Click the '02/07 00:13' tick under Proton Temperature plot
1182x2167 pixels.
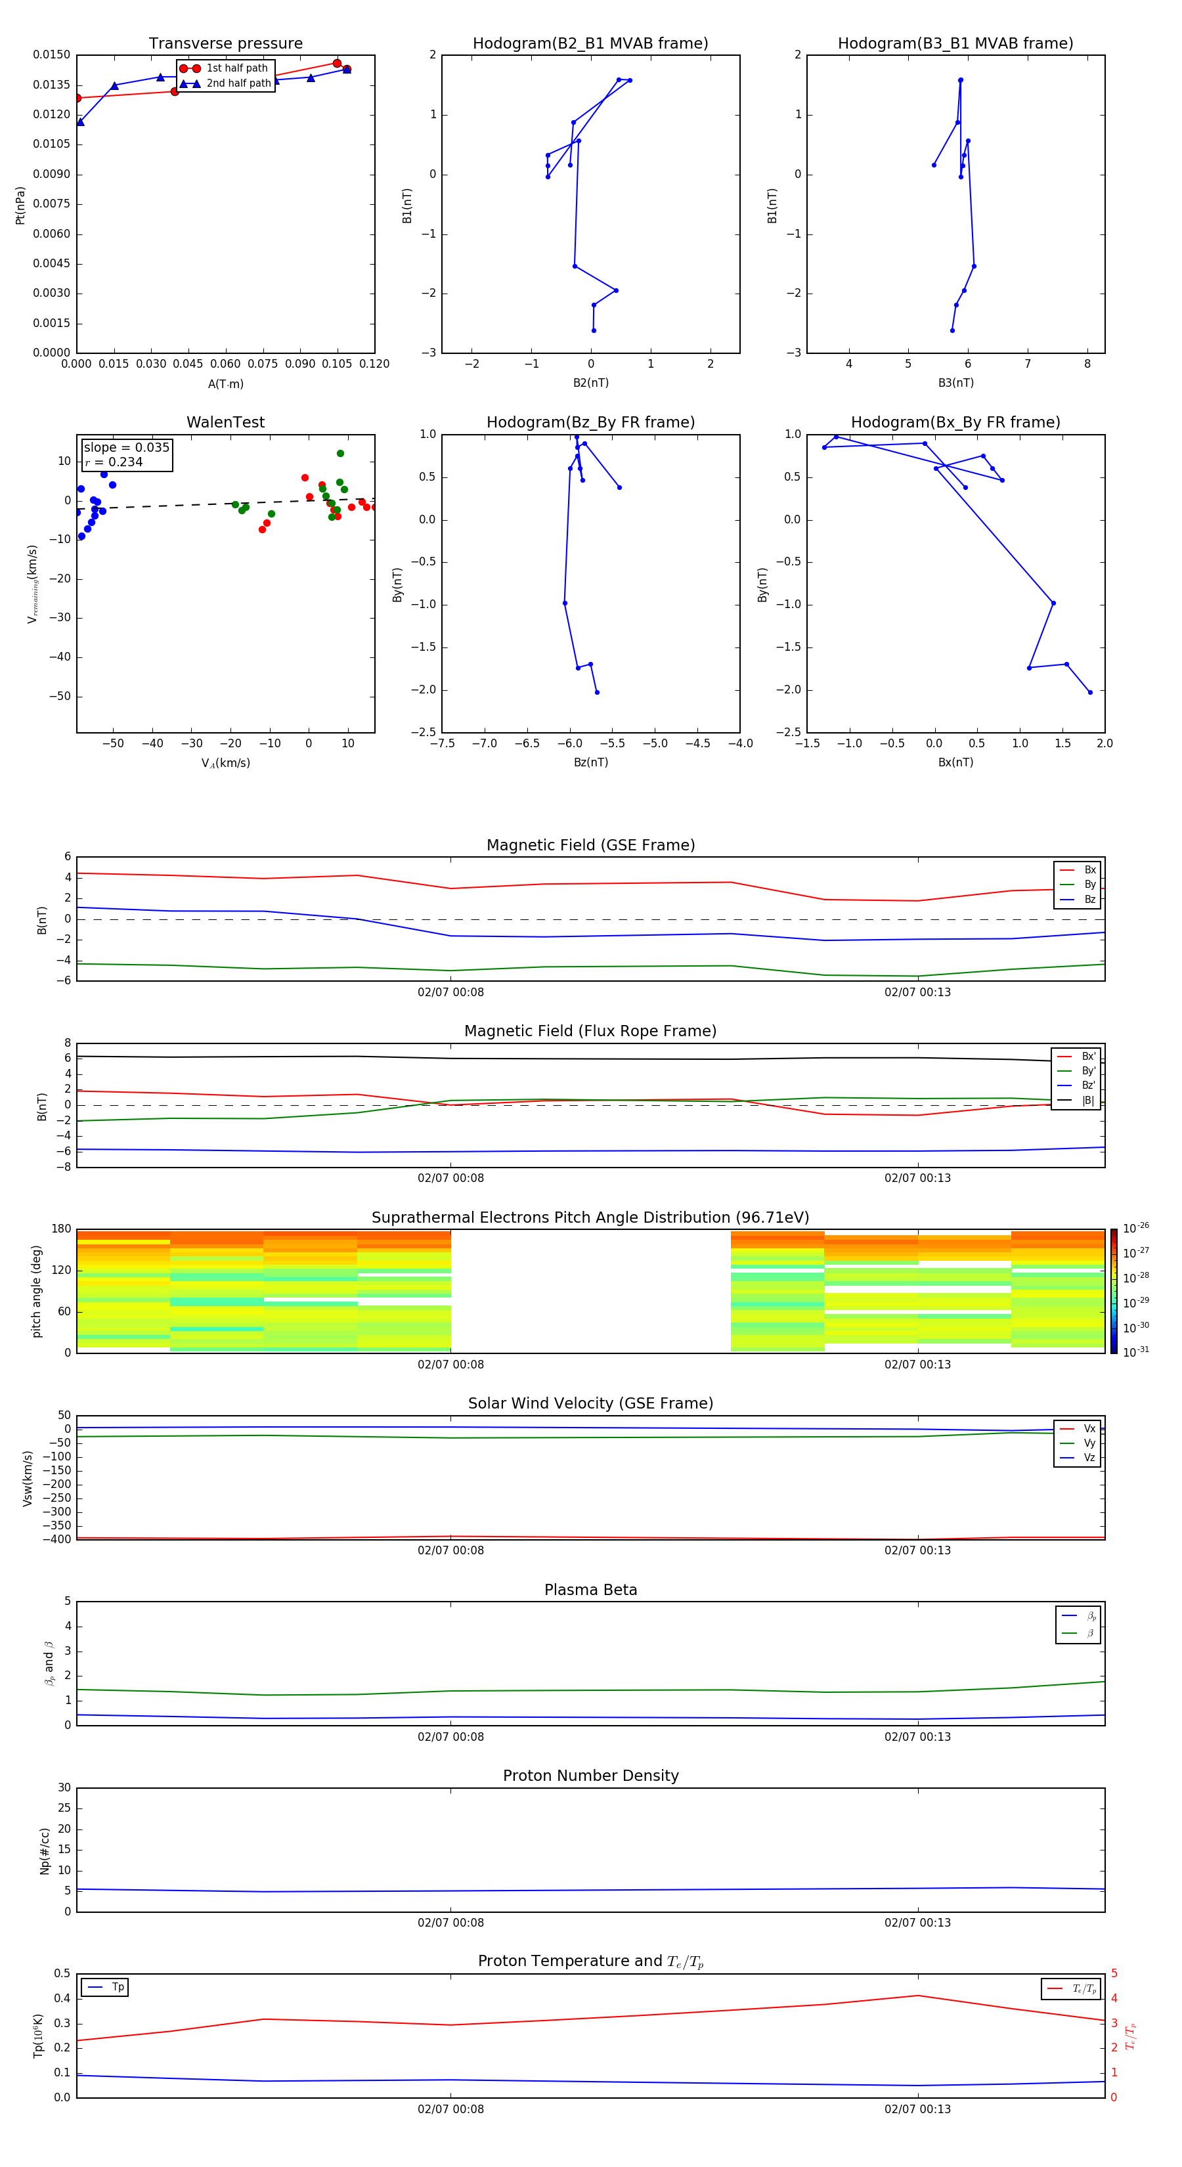[918, 2109]
